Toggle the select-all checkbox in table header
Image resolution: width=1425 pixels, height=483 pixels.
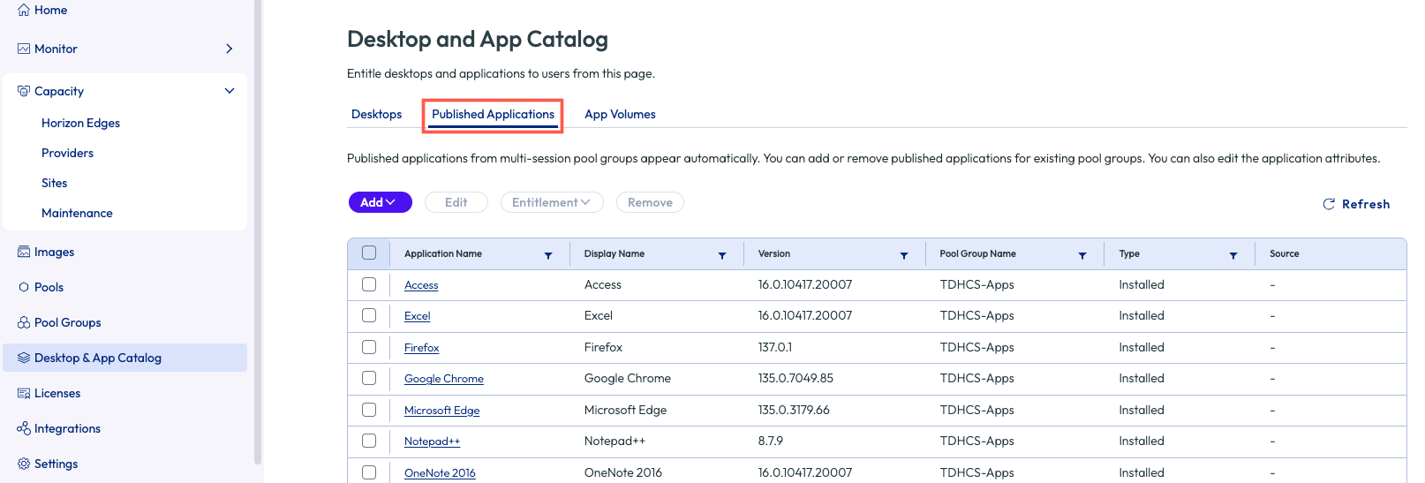369,253
